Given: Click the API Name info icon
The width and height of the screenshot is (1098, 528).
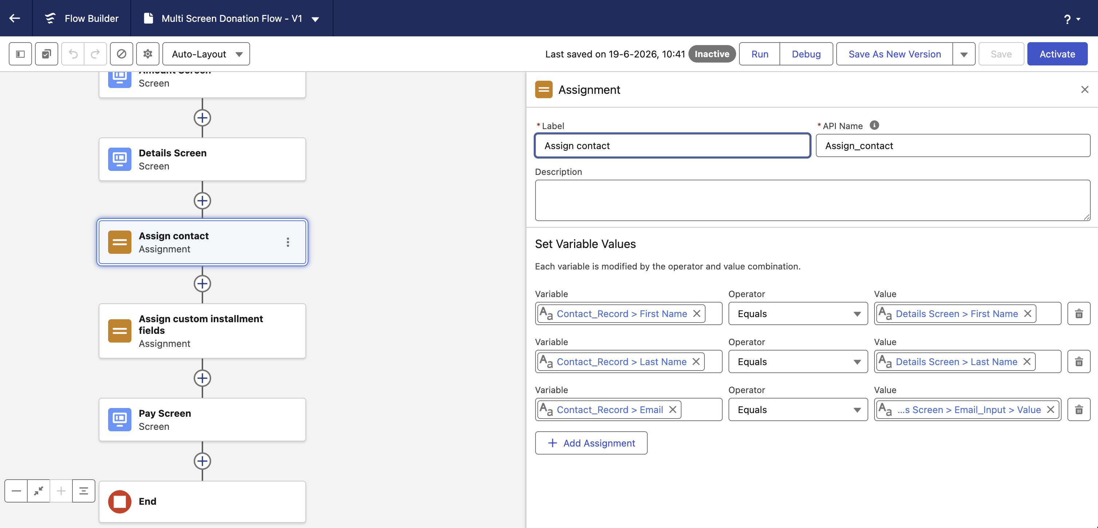Looking at the screenshot, I should point(874,125).
